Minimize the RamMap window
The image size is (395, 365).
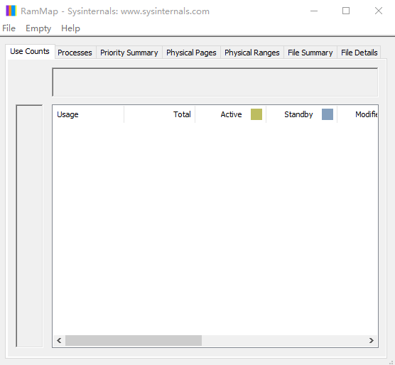pyautogui.click(x=314, y=11)
